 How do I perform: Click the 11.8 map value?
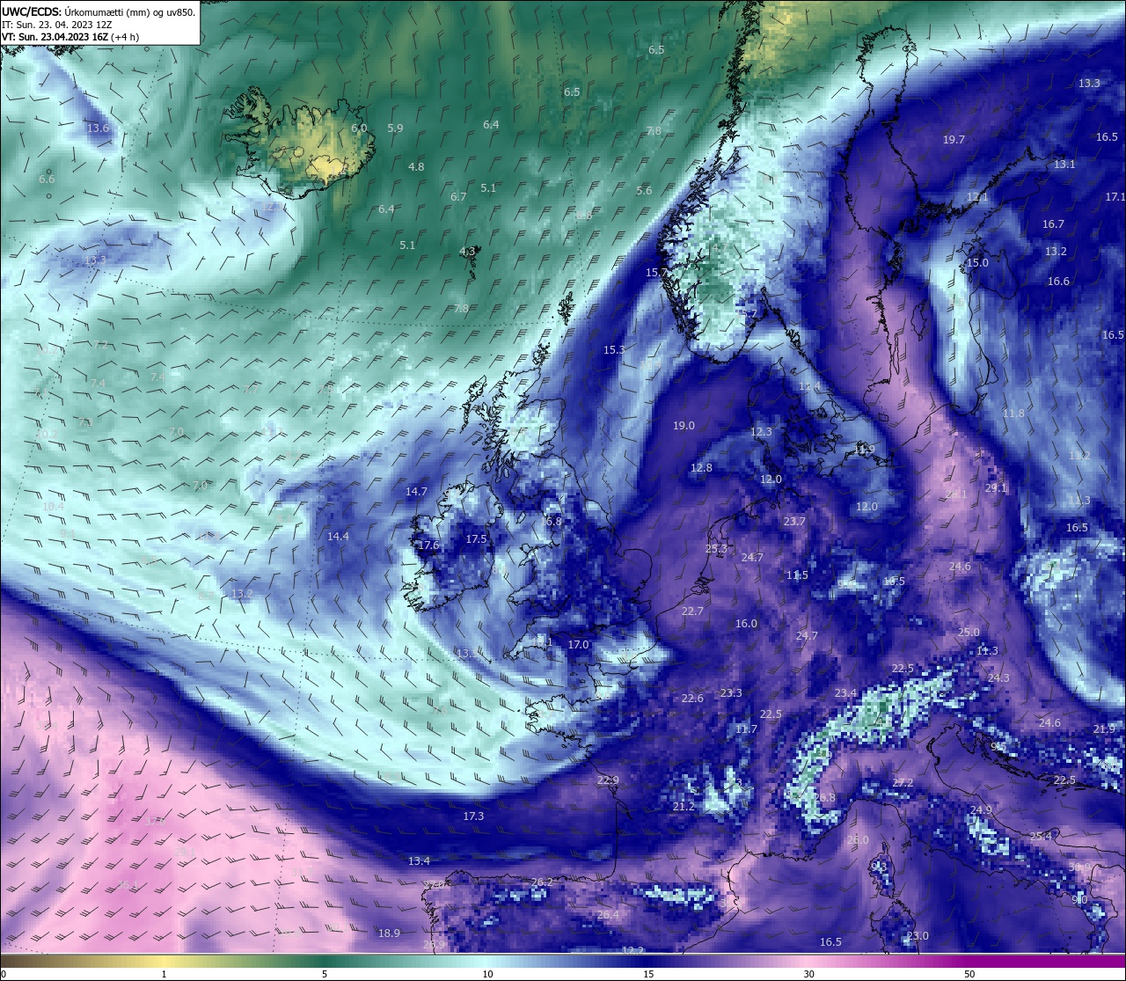(1013, 414)
